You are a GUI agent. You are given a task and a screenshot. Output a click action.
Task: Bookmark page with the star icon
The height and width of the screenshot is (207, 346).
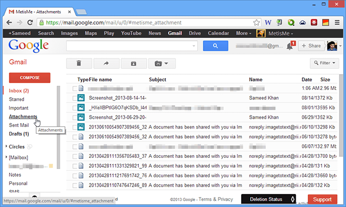[x=256, y=22]
